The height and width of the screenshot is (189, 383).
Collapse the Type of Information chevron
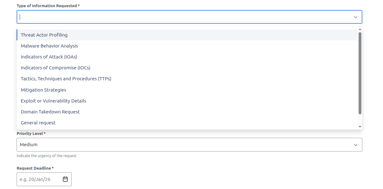pyautogui.click(x=355, y=17)
